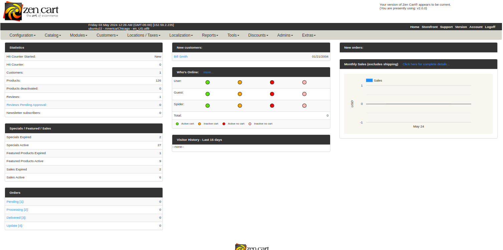
Task: Click green Active cart icon in User row
Action: [x=208, y=82]
